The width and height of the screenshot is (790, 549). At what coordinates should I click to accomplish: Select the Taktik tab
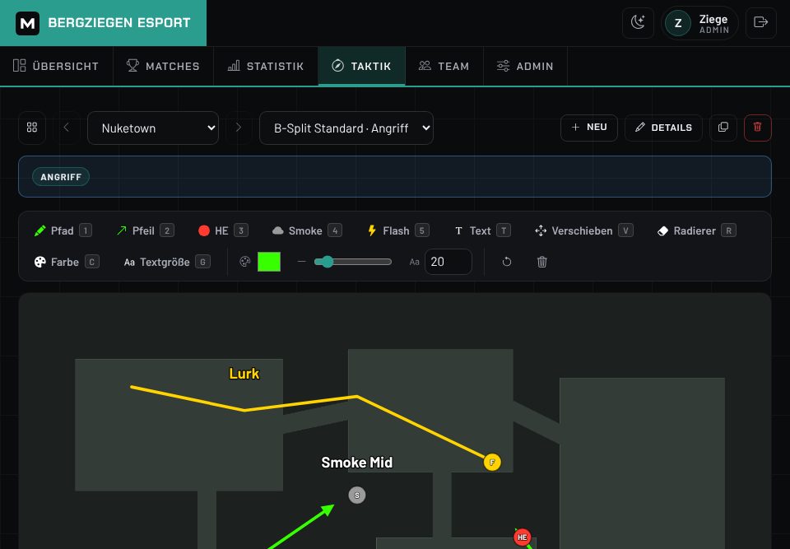[x=362, y=66]
